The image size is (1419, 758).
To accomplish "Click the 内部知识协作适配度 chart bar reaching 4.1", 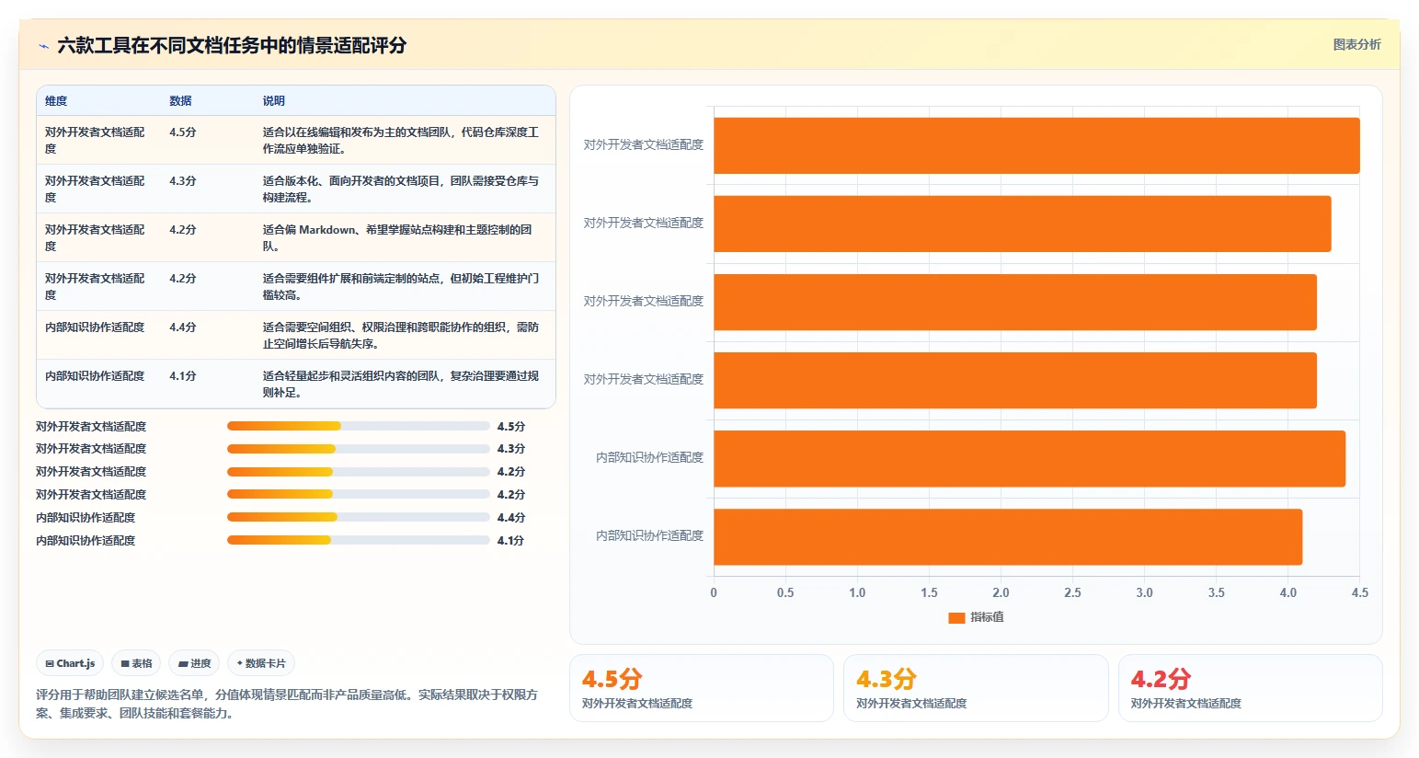I will tap(1008, 536).
